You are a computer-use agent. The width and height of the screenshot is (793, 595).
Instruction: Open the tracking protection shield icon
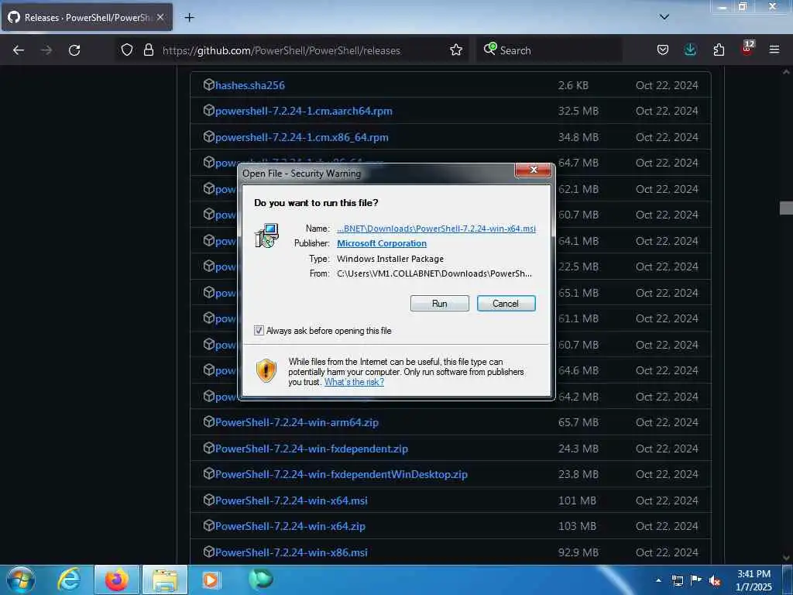pos(127,50)
